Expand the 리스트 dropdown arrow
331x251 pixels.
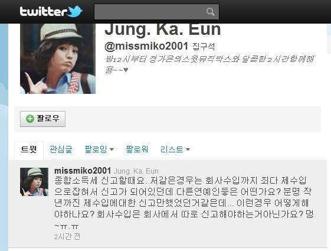pos(188,149)
